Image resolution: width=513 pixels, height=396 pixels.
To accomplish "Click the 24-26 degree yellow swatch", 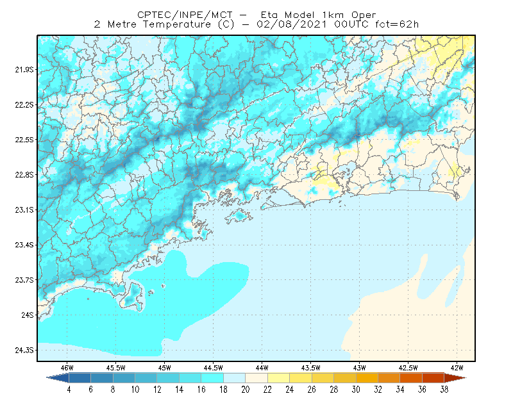I will click(x=301, y=378).
